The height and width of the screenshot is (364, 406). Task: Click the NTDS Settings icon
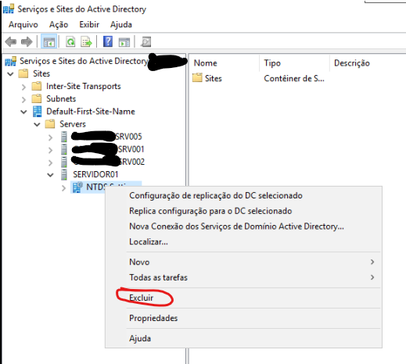[77, 187]
